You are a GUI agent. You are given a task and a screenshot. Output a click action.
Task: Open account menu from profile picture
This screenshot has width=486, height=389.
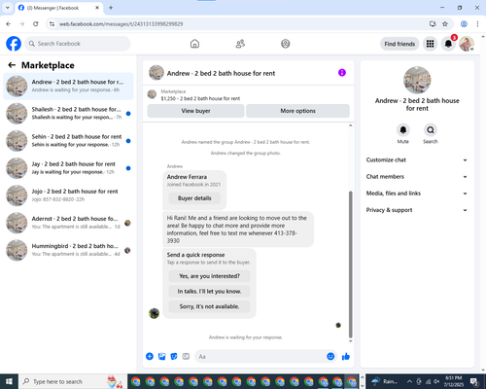(467, 44)
